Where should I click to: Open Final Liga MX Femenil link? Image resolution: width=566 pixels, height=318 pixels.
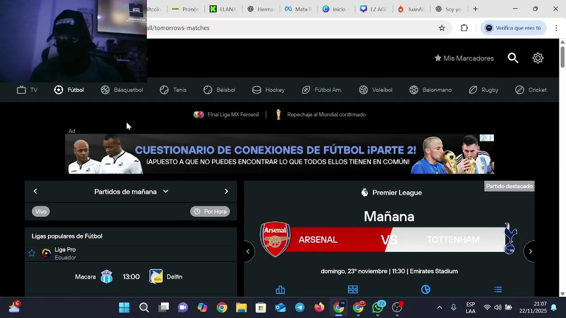tap(226, 115)
